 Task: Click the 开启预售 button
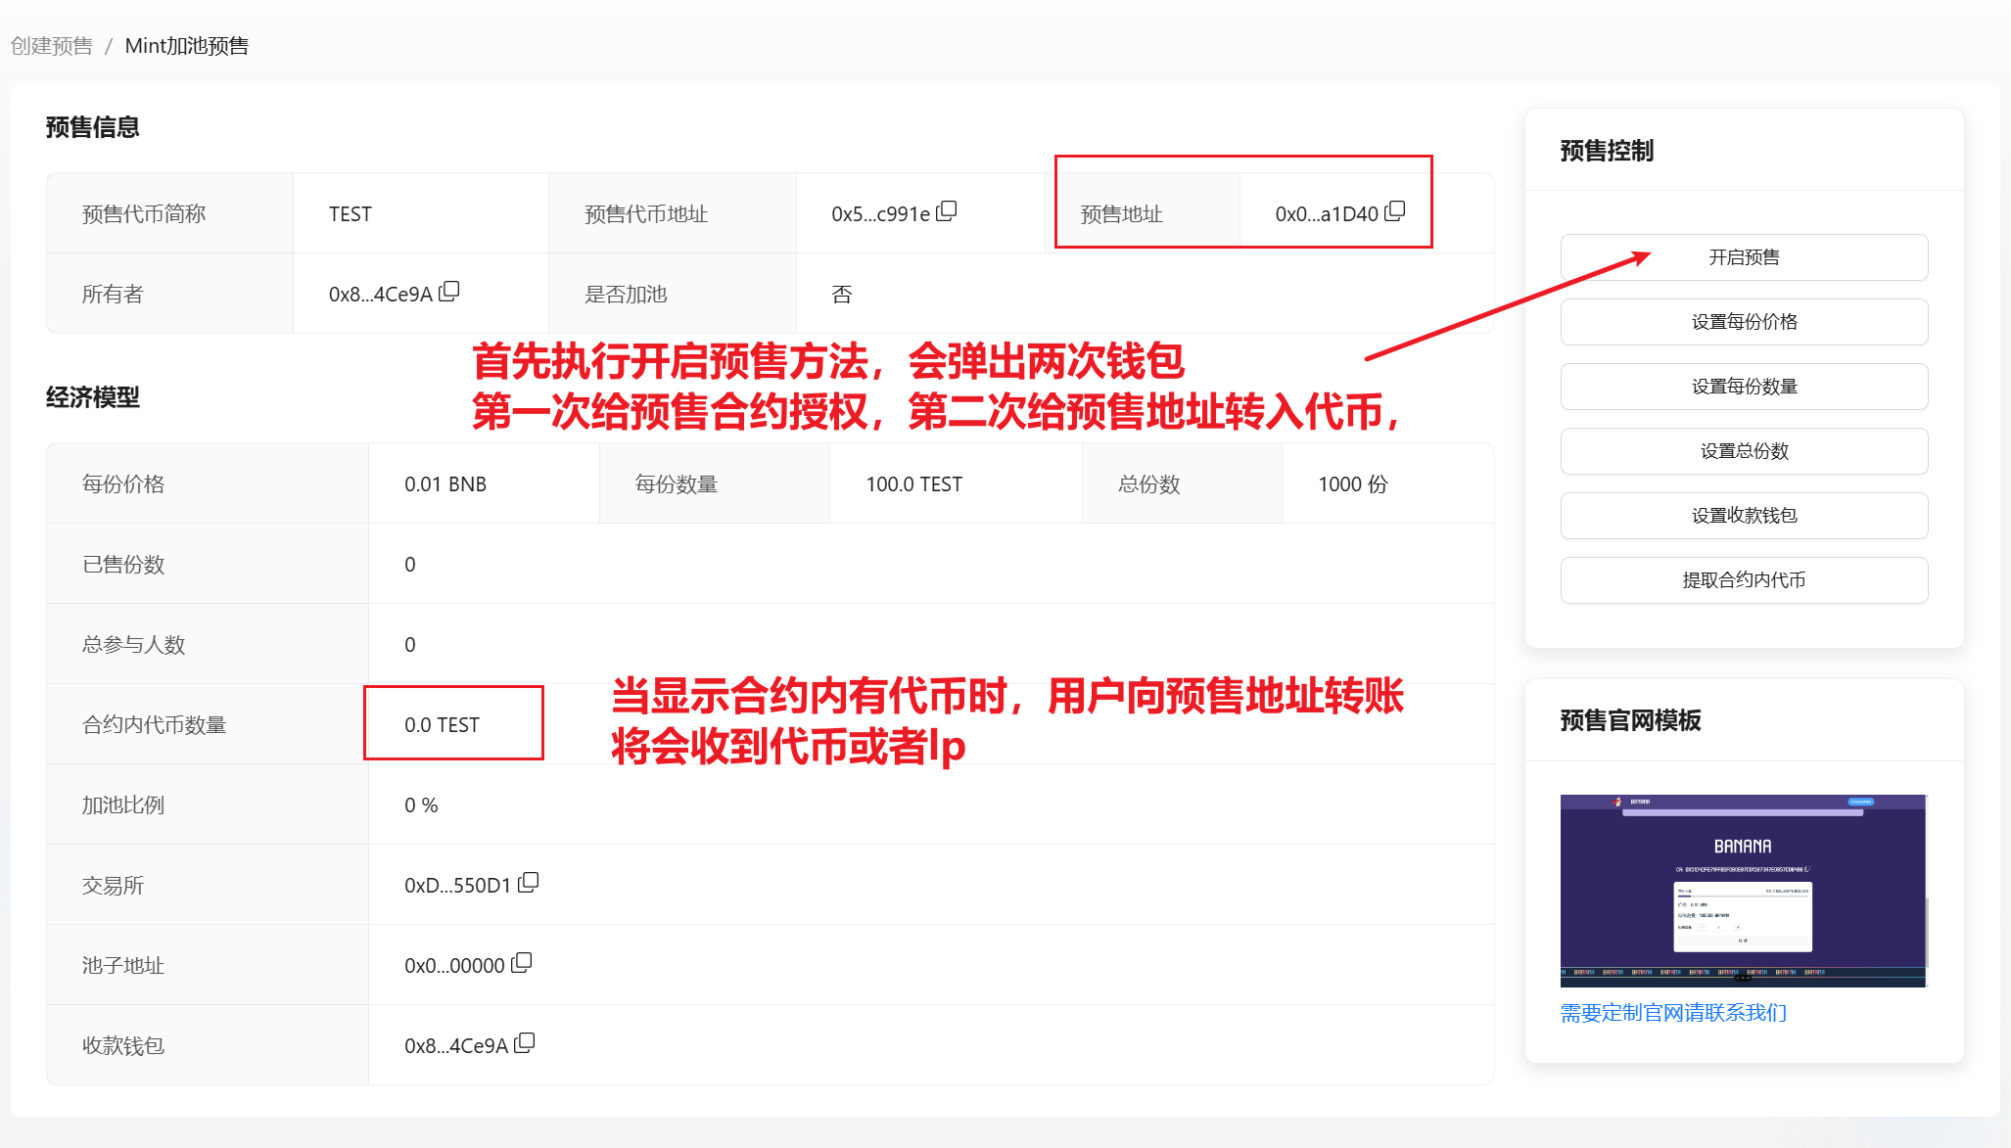[1743, 257]
